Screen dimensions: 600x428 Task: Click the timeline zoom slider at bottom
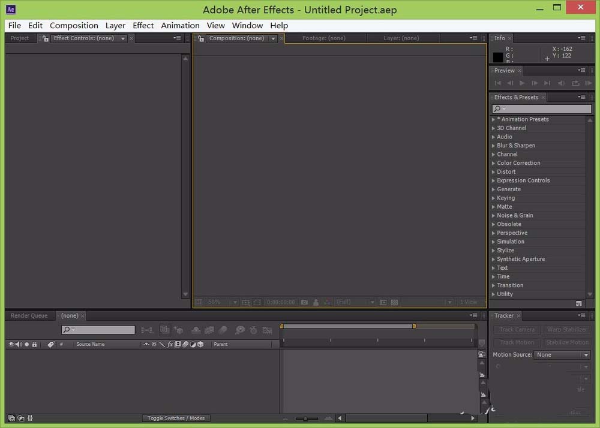[x=307, y=419]
